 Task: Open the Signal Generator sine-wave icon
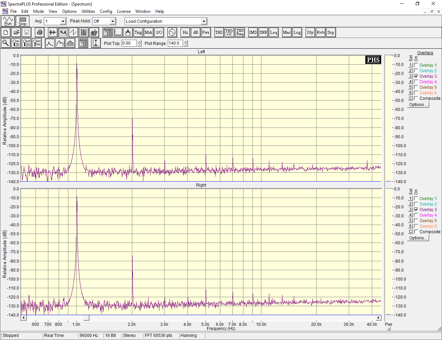[x=172, y=32]
